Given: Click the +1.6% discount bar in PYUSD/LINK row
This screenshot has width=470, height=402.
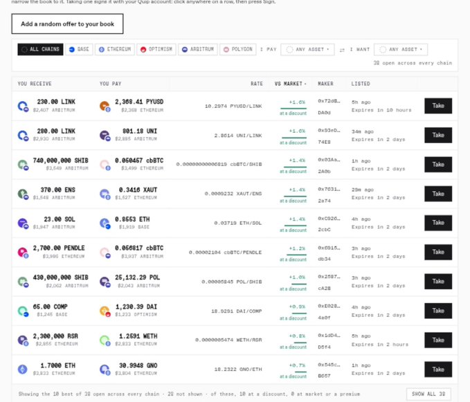Looking at the screenshot, I should coord(293,108).
